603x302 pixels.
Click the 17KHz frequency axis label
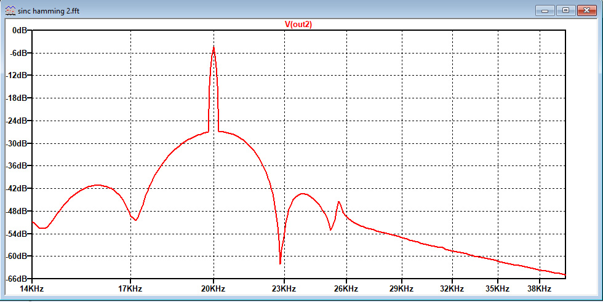point(130,288)
